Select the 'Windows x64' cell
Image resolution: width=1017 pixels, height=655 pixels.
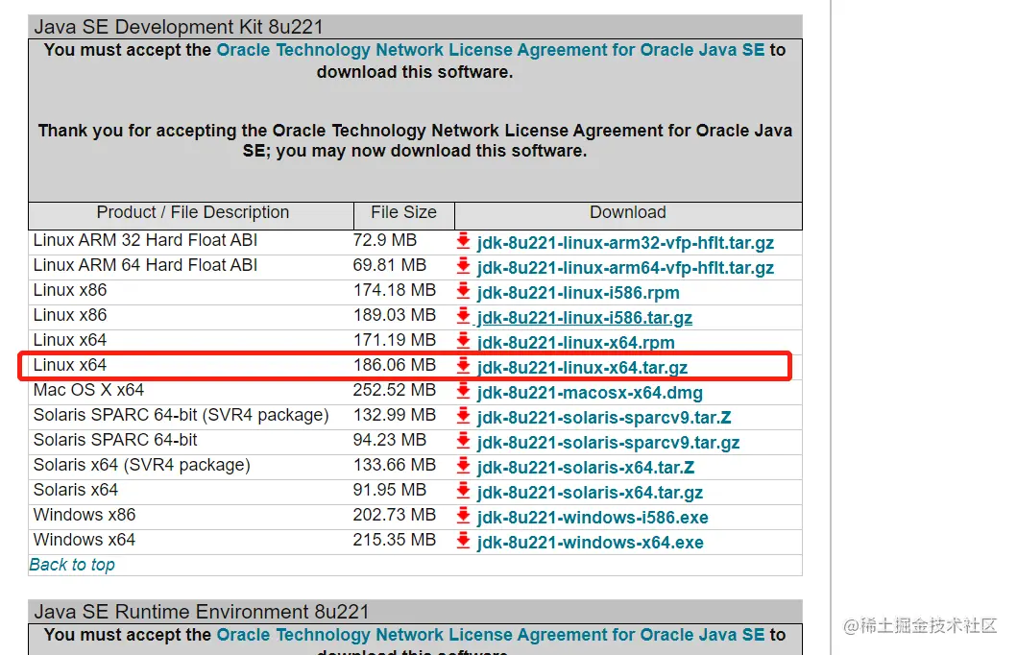[x=85, y=540]
